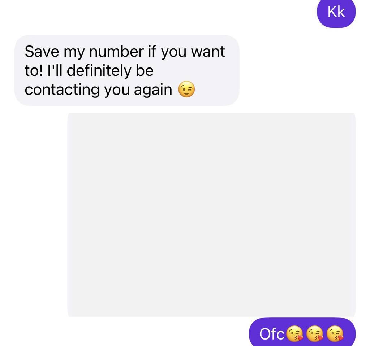
Task: Tap the middle kissing face emoji
Action: [315, 333]
